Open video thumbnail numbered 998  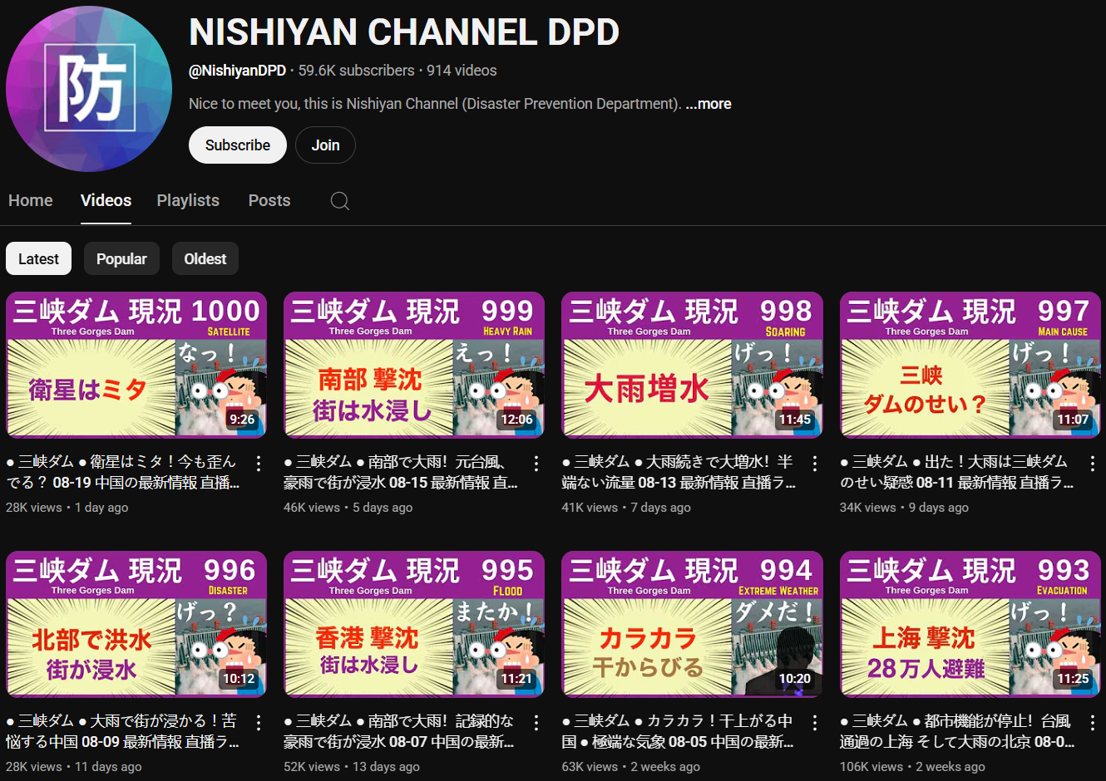pyautogui.click(x=692, y=365)
